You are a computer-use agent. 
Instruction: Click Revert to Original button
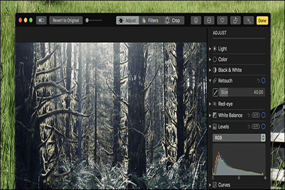pos(66,20)
